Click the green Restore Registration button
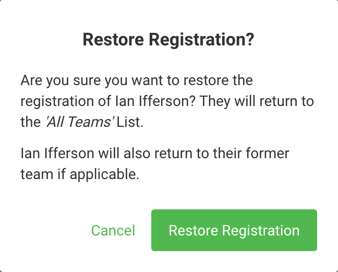 [234, 230]
